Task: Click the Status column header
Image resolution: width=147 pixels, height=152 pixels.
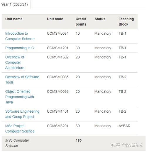Action: [100, 19]
